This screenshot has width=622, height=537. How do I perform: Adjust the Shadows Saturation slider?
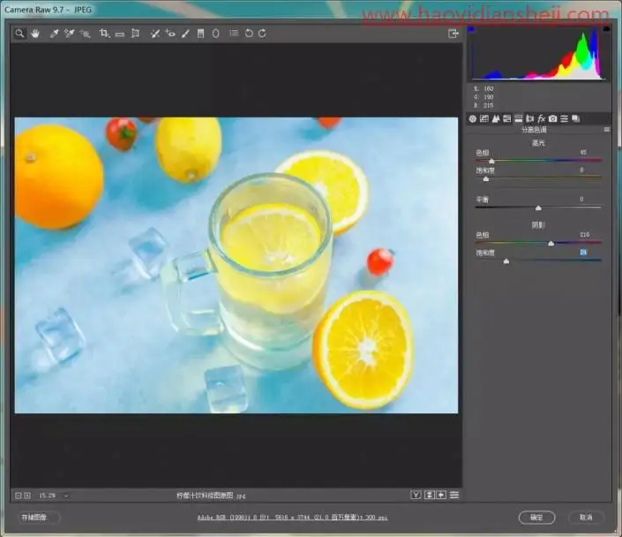pyautogui.click(x=506, y=261)
